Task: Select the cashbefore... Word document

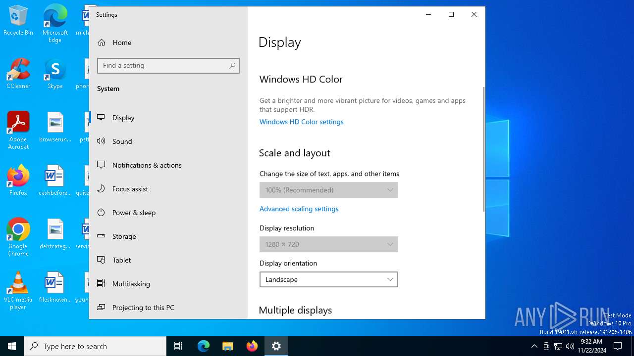Action: (55, 180)
